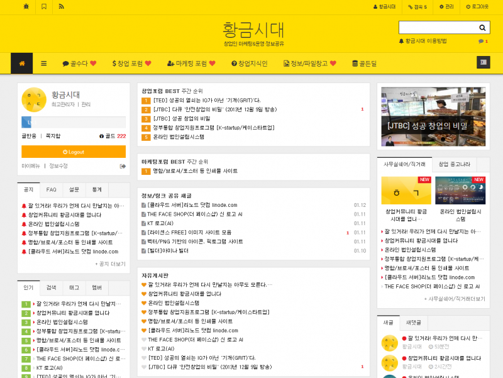Open the 쪽지함 messages link
The image size is (503, 378).
pos(53,136)
